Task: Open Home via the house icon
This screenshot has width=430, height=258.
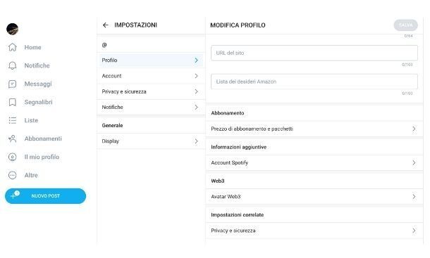Action: [x=13, y=47]
